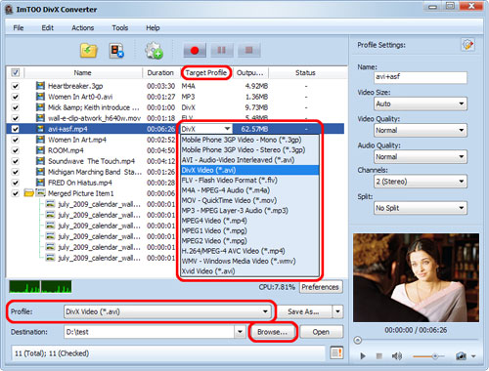Screen dimensions: 489x371
Task: Click the file icon beside ROOM.mp4
Action: (40, 150)
